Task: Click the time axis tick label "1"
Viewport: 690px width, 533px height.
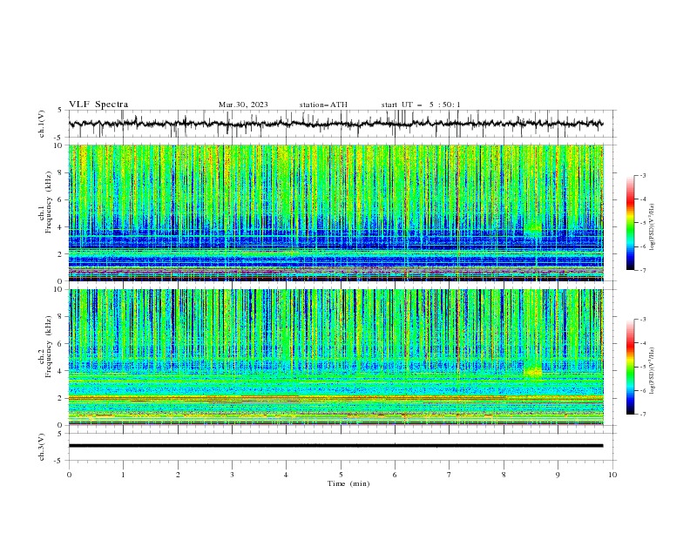Action: (x=123, y=475)
